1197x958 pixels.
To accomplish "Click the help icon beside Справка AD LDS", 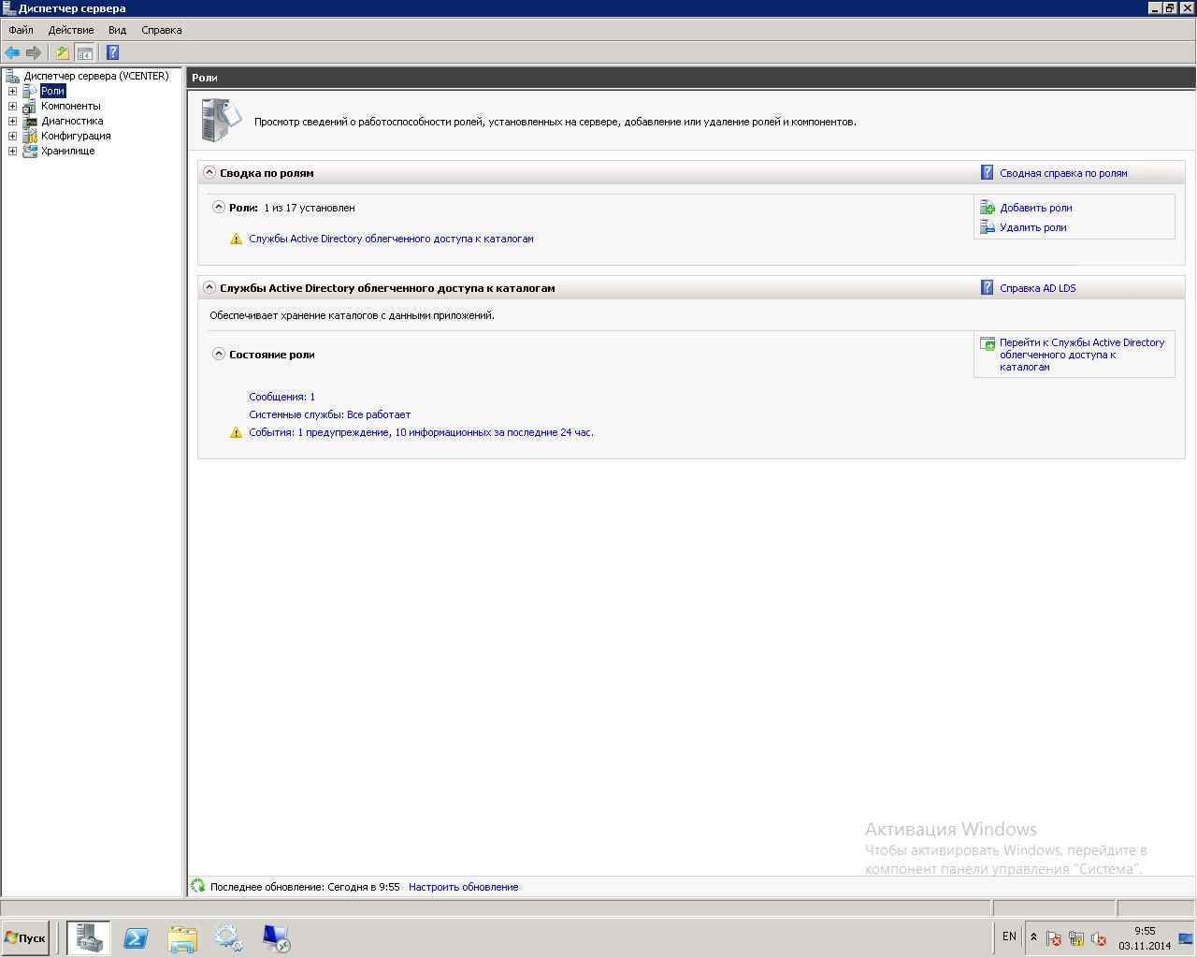I will [987, 287].
